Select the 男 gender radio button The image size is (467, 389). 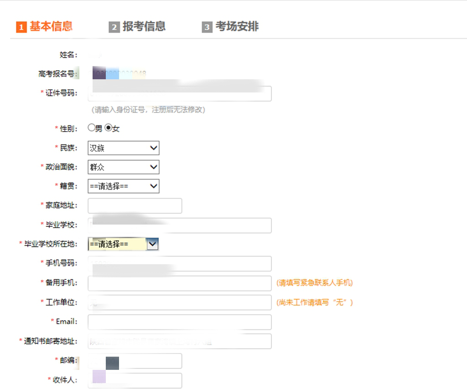pos(92,128)
